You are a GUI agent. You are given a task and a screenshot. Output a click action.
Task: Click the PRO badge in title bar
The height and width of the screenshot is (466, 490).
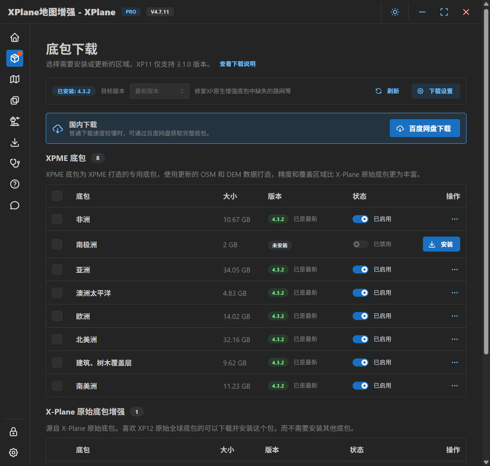tap(131, 12)
